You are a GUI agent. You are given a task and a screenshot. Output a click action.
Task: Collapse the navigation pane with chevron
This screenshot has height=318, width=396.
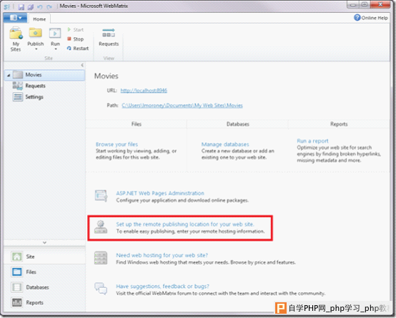(82, 65)
